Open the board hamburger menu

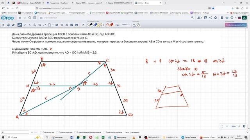click(41, 17)
